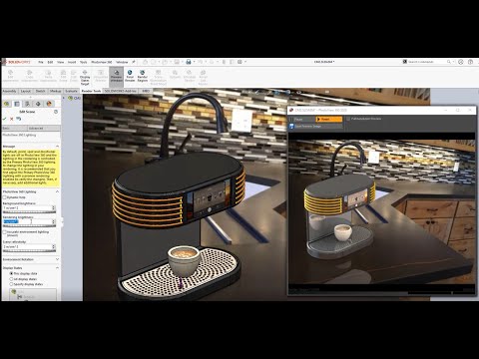Click the Edit Scene ribbon icon

coord(63,76)
